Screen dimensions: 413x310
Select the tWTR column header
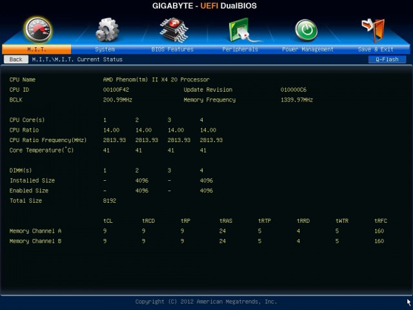[x=342, y=221]
